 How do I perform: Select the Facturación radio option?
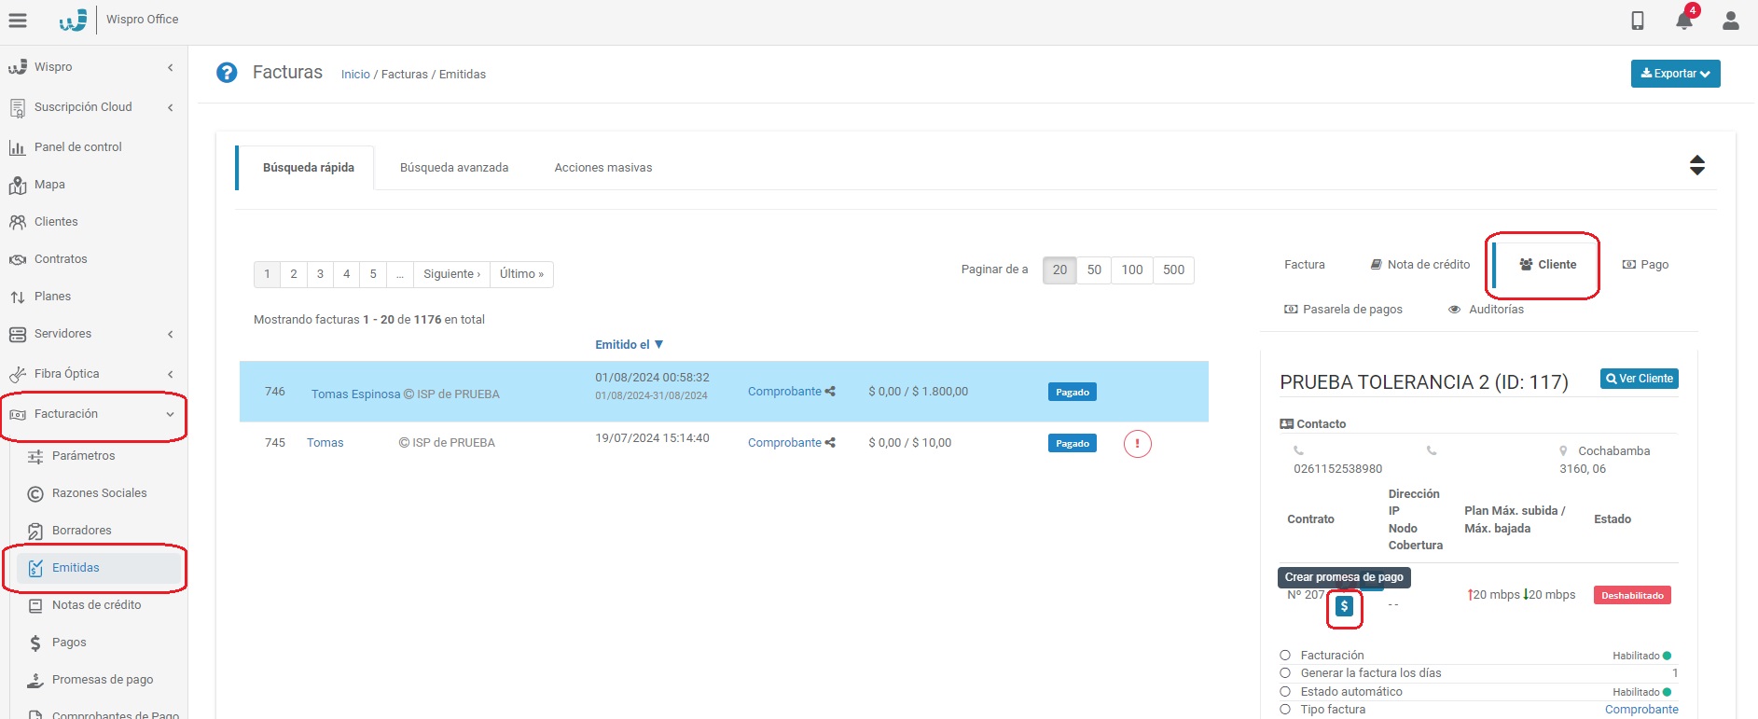pos(1285,656)
